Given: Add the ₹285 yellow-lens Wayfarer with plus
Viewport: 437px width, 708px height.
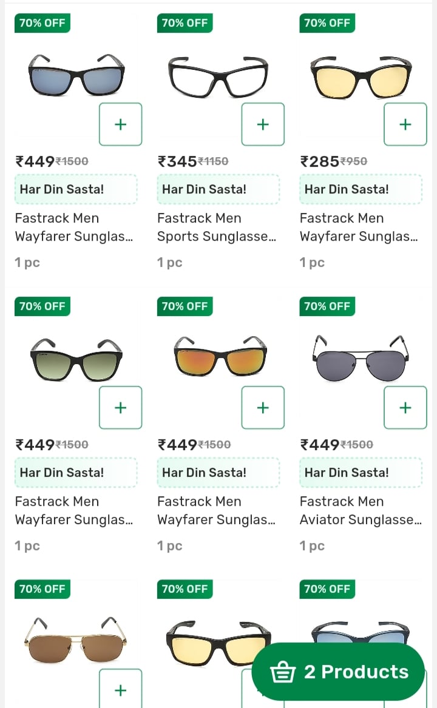Looking at the screenshot, I should (x=405, y=124).
